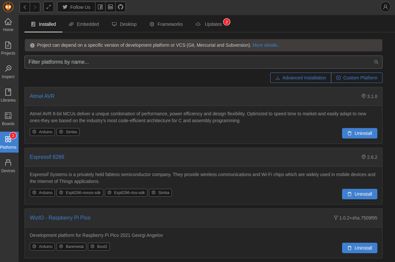Click the info icon in the notice bar
This screenshot has width=395, height=262.
(x=32, y=45)
